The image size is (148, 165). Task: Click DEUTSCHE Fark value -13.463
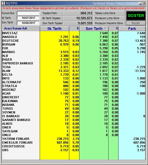140,41
